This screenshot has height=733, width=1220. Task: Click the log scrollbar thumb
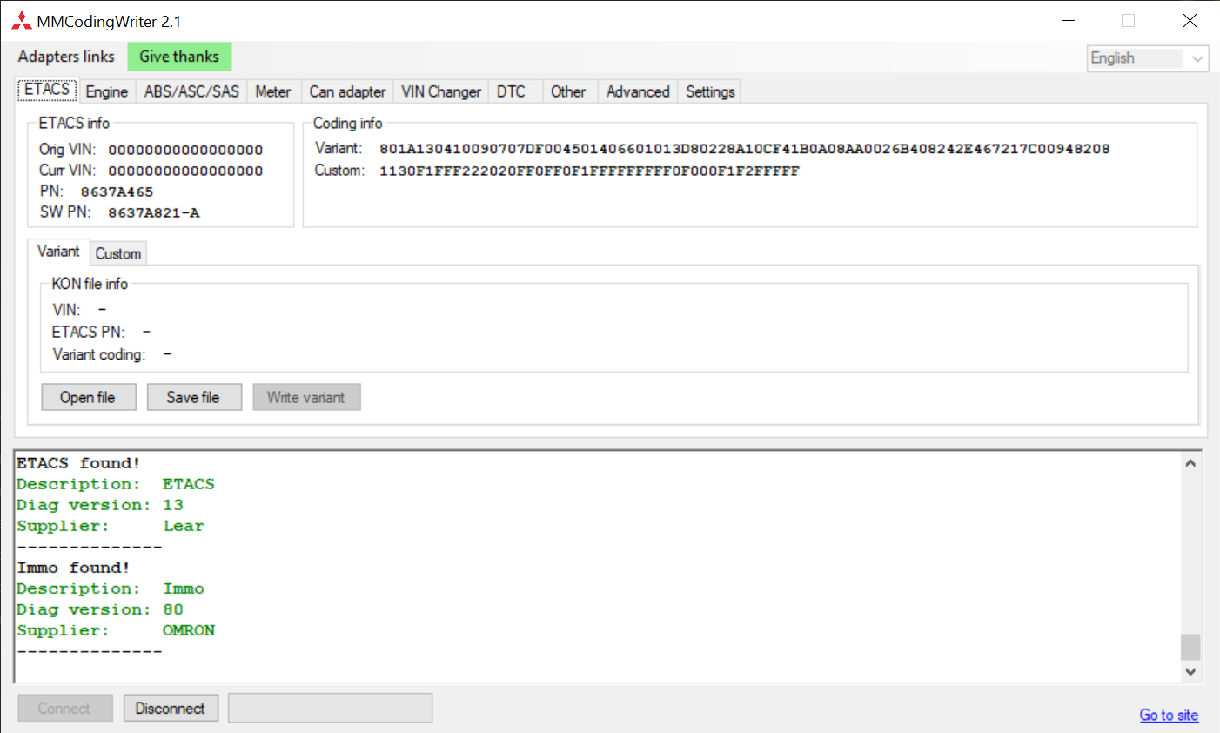point(1190,647)
